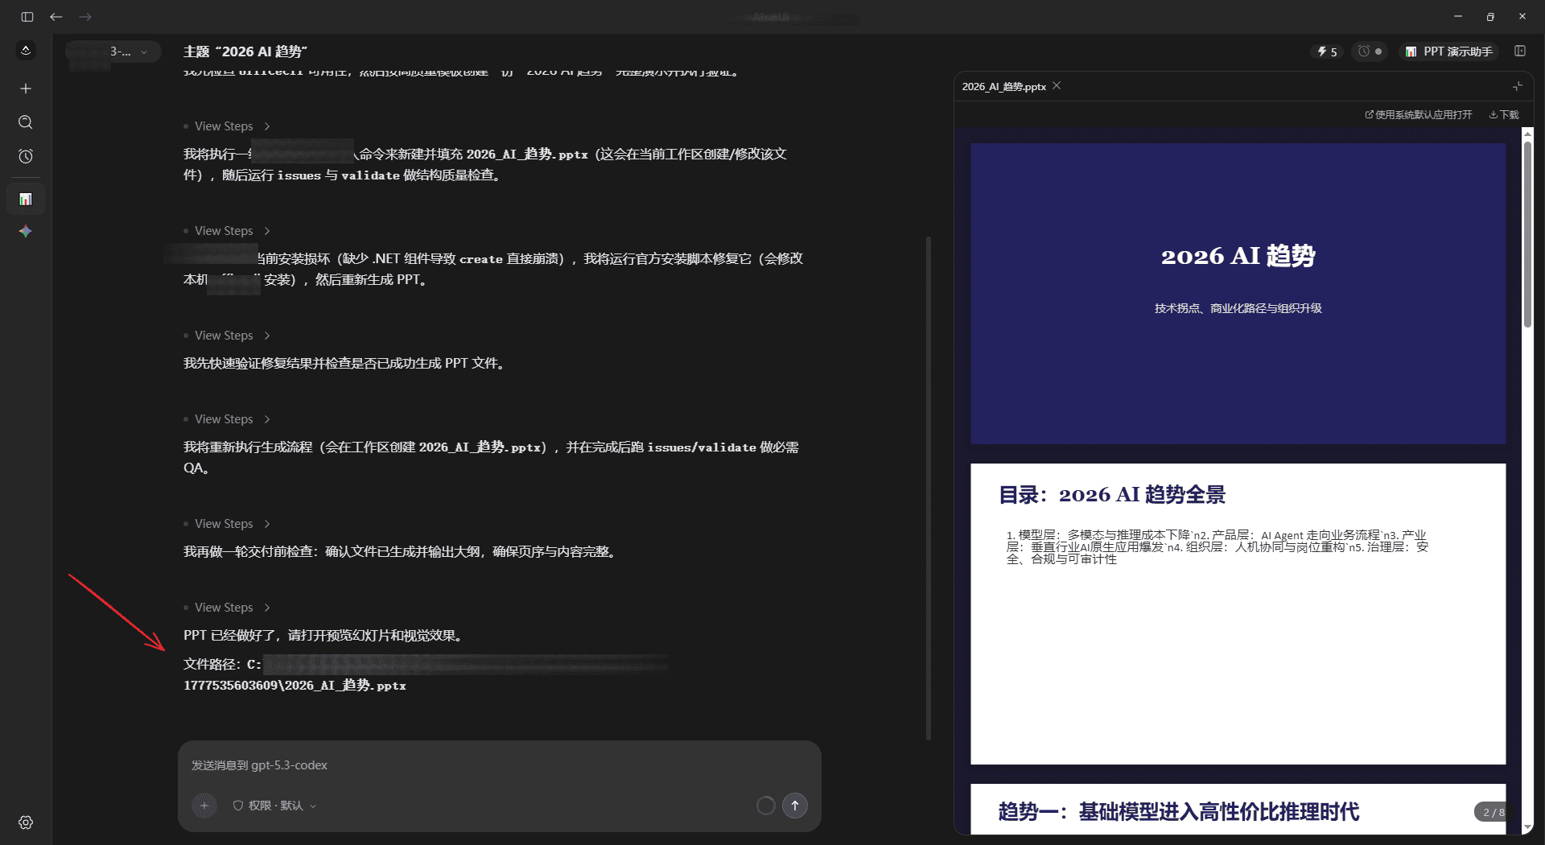Open the PPT 演示助手 assistant chip

click(x=1448, y=52)
